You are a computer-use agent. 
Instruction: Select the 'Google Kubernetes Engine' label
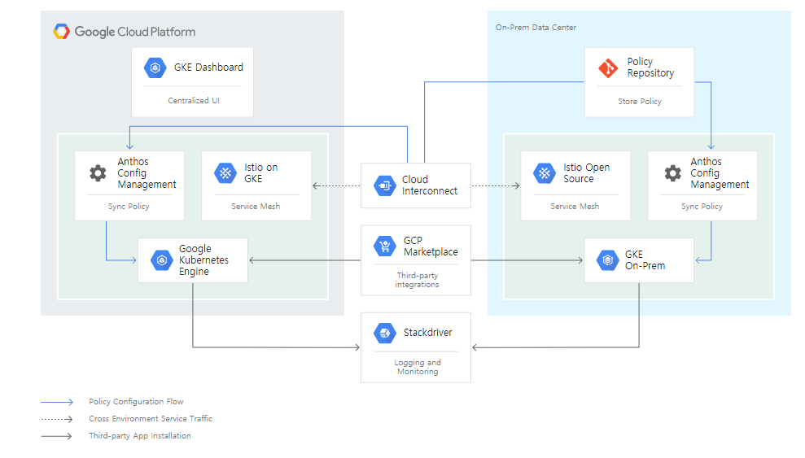203,260
